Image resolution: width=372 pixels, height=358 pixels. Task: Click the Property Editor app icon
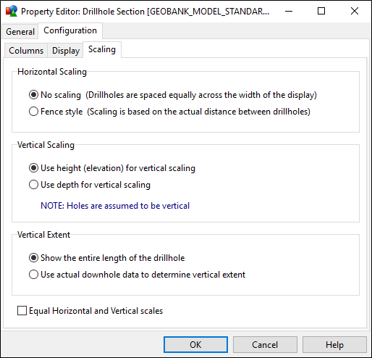coord(12,11)
